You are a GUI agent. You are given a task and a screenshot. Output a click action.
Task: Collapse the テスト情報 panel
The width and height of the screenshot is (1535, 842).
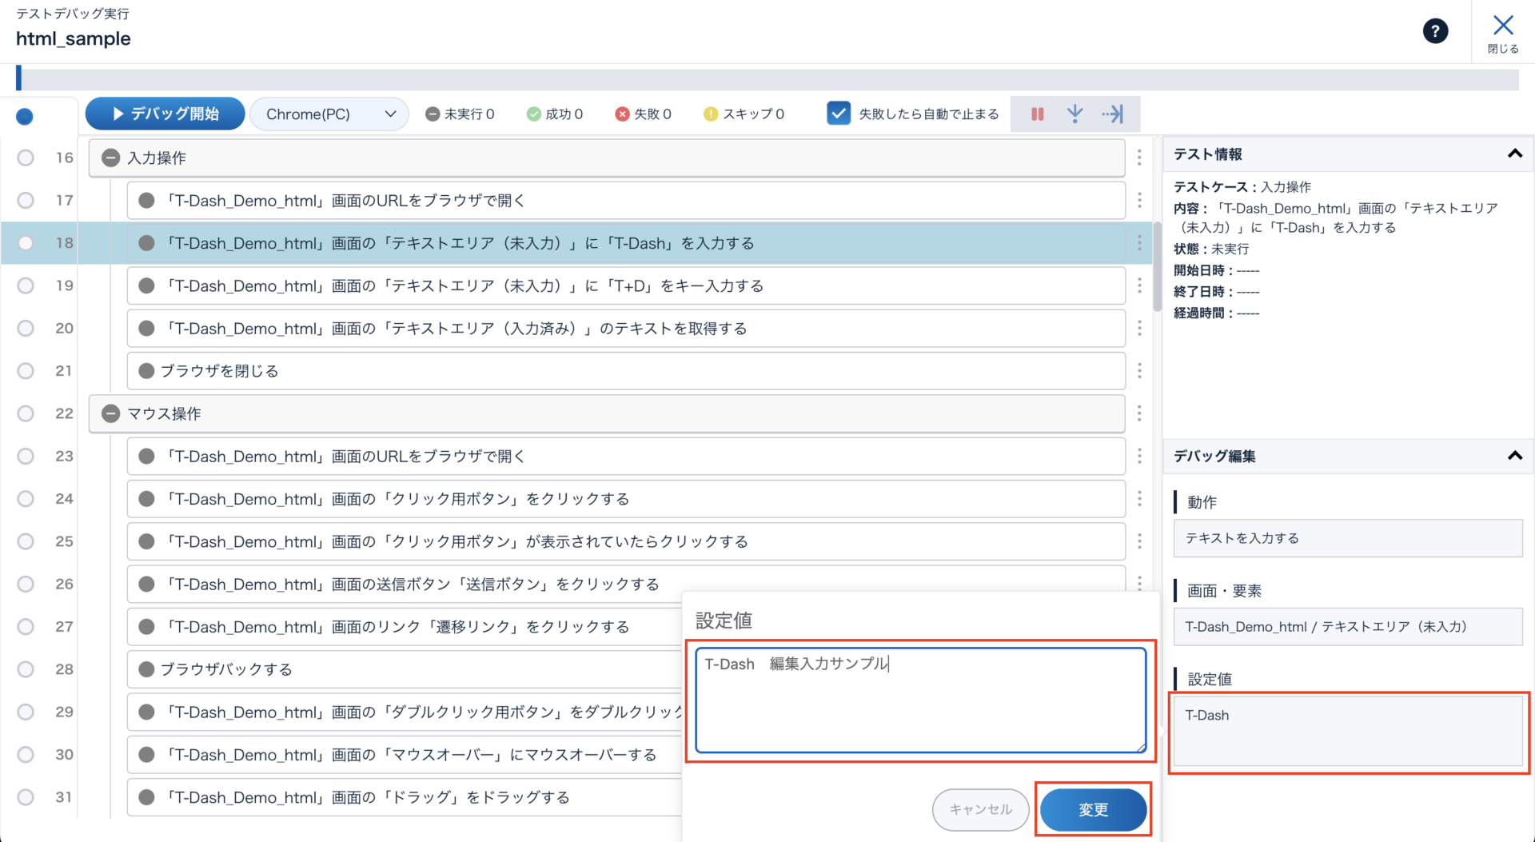click(1514, 154)
